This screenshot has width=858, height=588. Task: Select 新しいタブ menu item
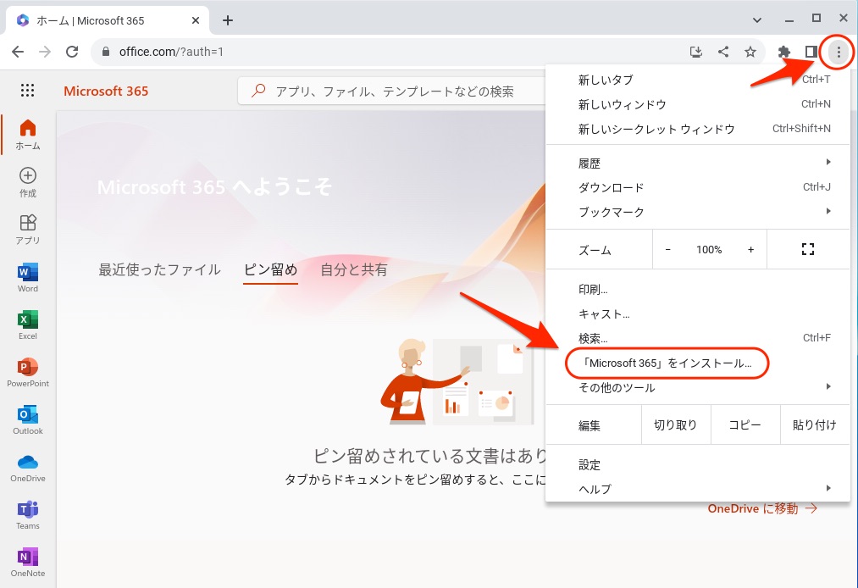tap(698, 80)
